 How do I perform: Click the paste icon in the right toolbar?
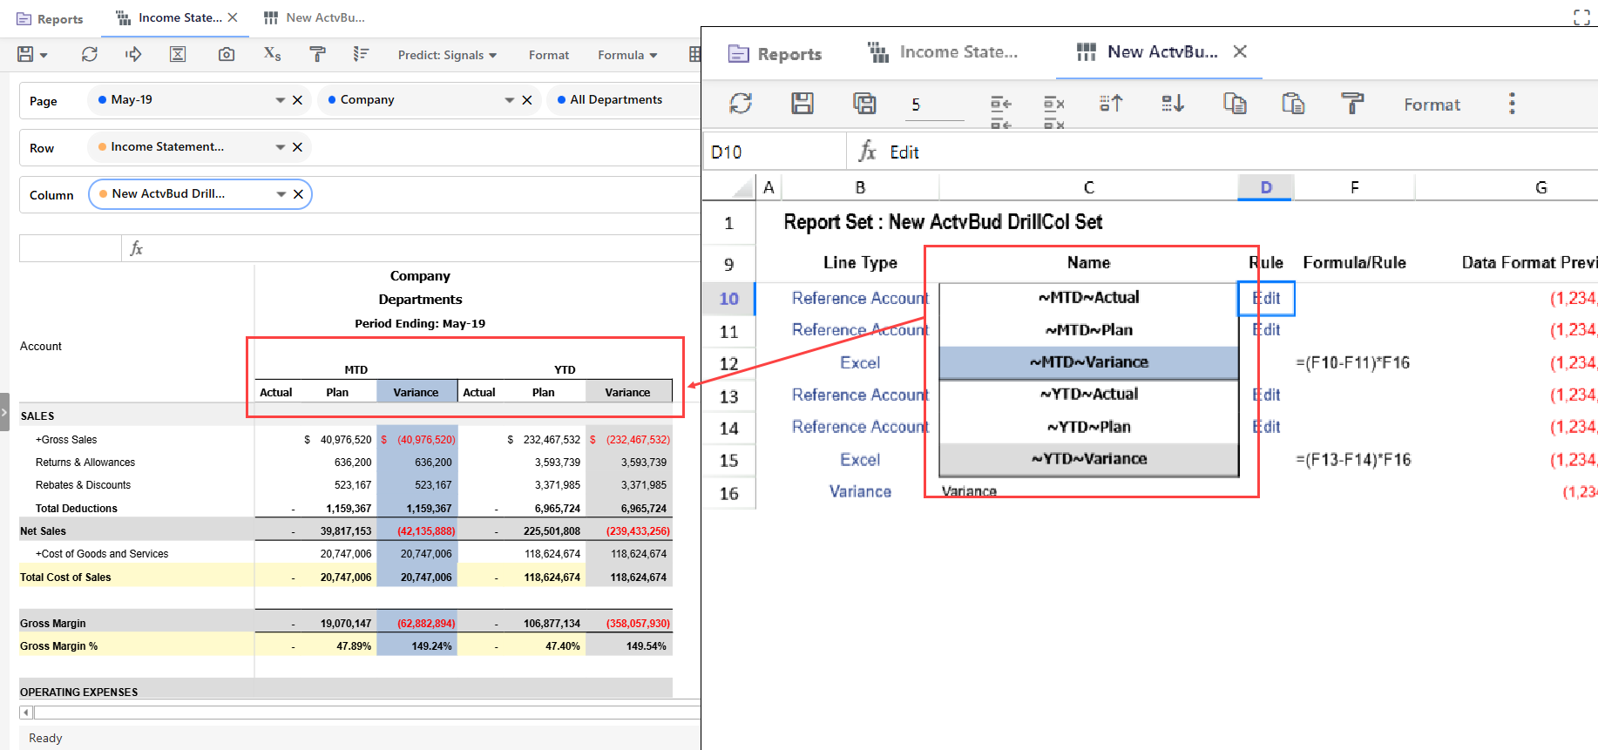pyautogui.click(x=1293, y=104)
